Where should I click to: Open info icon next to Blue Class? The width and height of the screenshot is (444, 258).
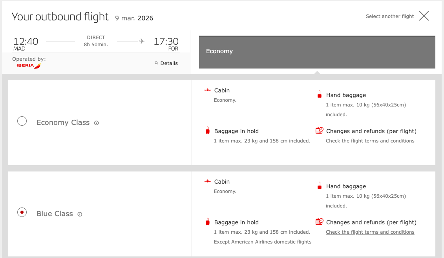point(80,214)
